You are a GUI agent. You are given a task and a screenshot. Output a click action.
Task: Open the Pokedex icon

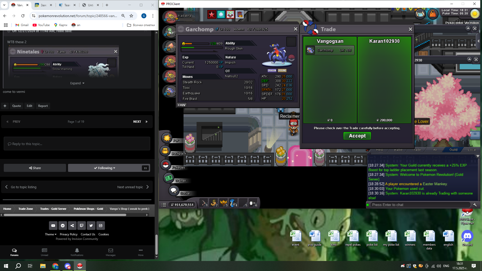(165, 165)
